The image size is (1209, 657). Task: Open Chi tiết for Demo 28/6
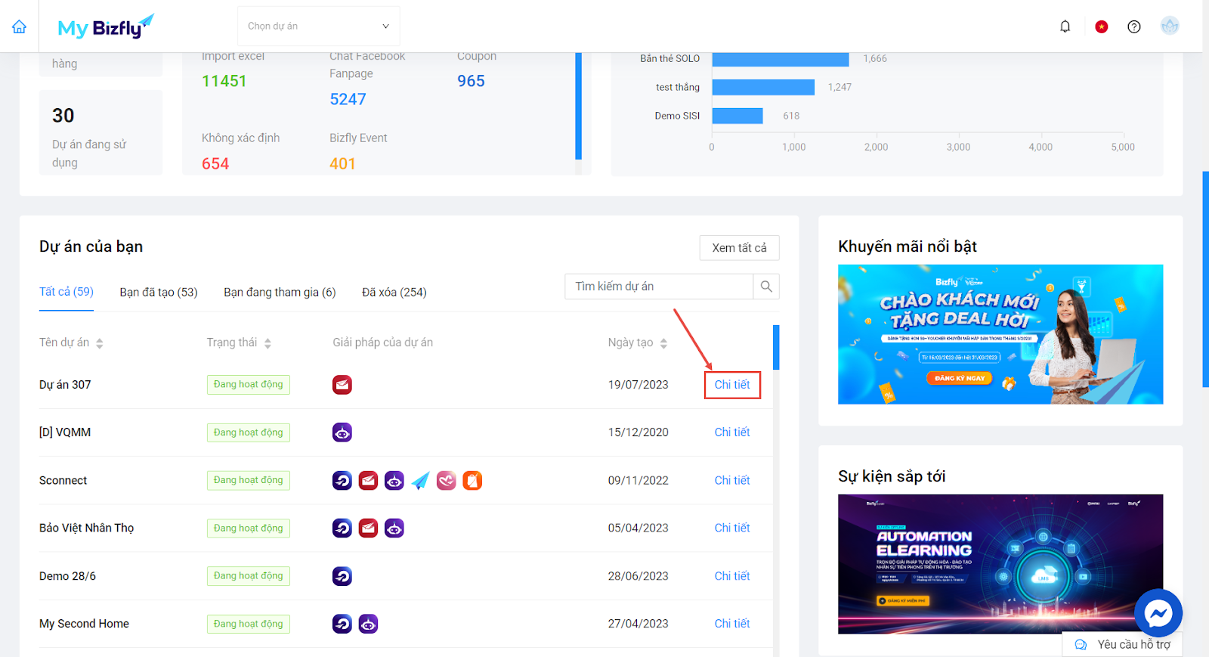click(x=732, y=576)
